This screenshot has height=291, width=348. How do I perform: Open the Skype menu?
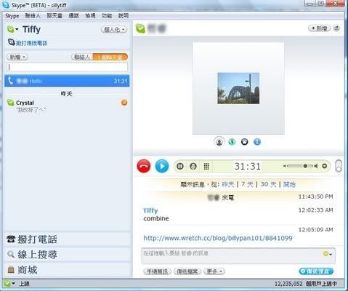[12, 16]
